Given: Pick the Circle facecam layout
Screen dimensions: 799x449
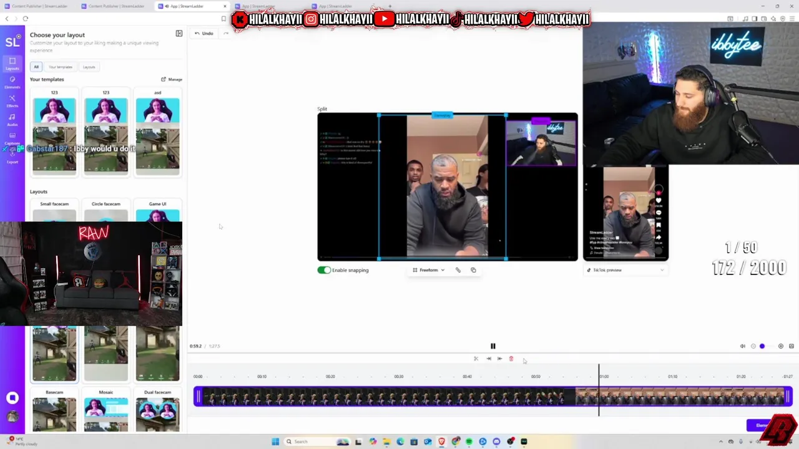Looking at the screenshot, I should point(106,211).
